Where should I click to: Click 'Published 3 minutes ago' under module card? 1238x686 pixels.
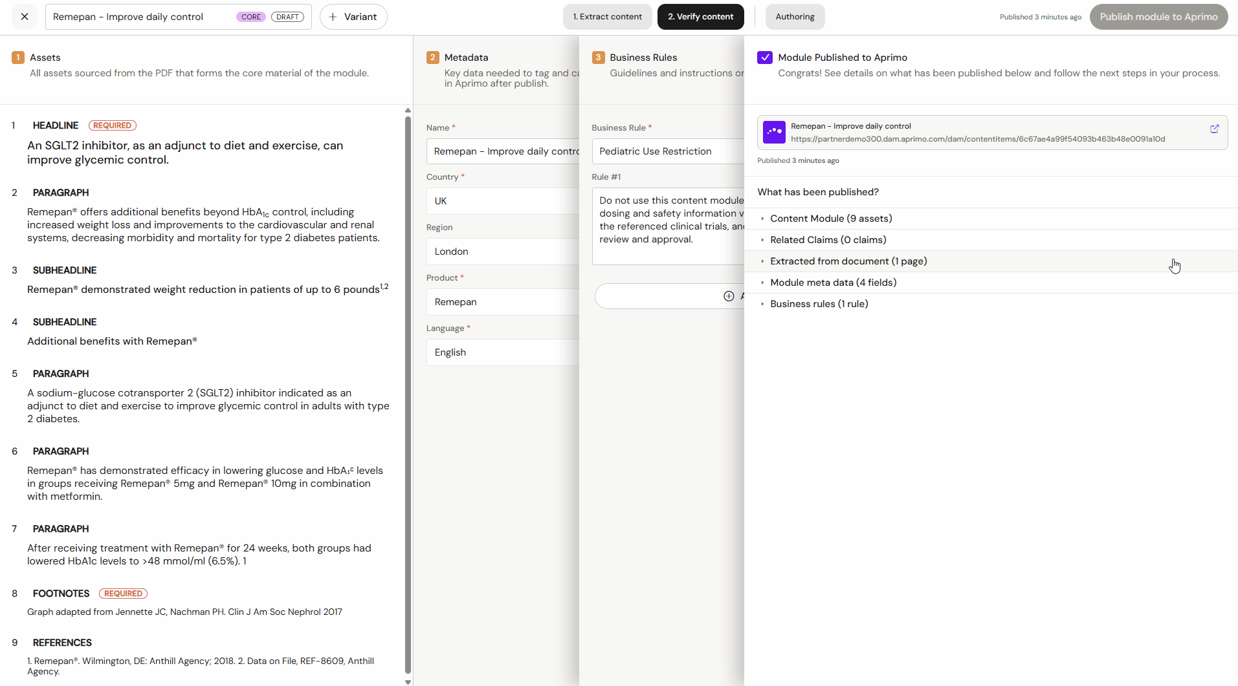[x=798, y=160]
